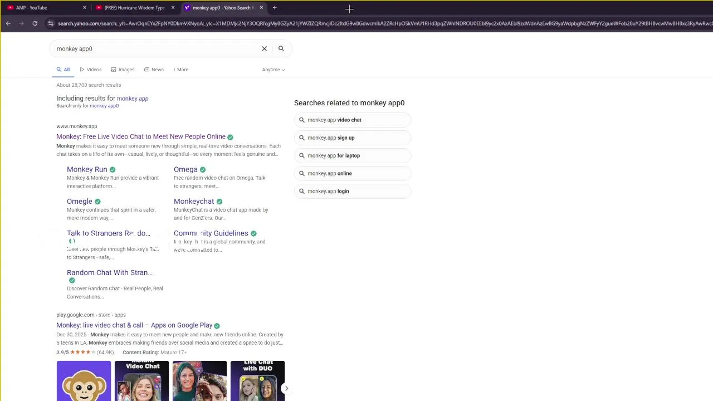The width and height of the screenshot is (713, 401).
Task: Click magnifier icon beside monkey.app online
Action: [x=302, y=173]
